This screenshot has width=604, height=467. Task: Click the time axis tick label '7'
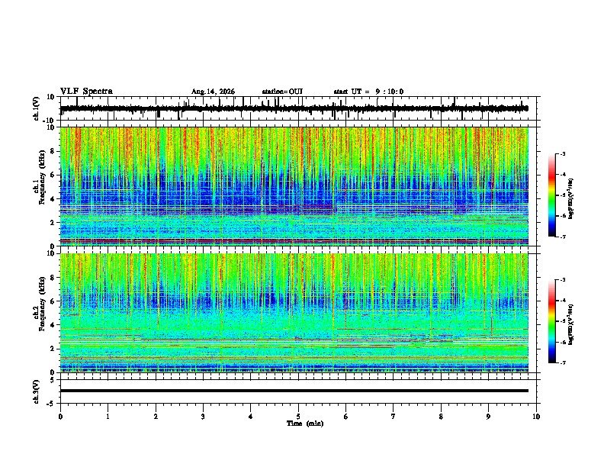[394, 417]
